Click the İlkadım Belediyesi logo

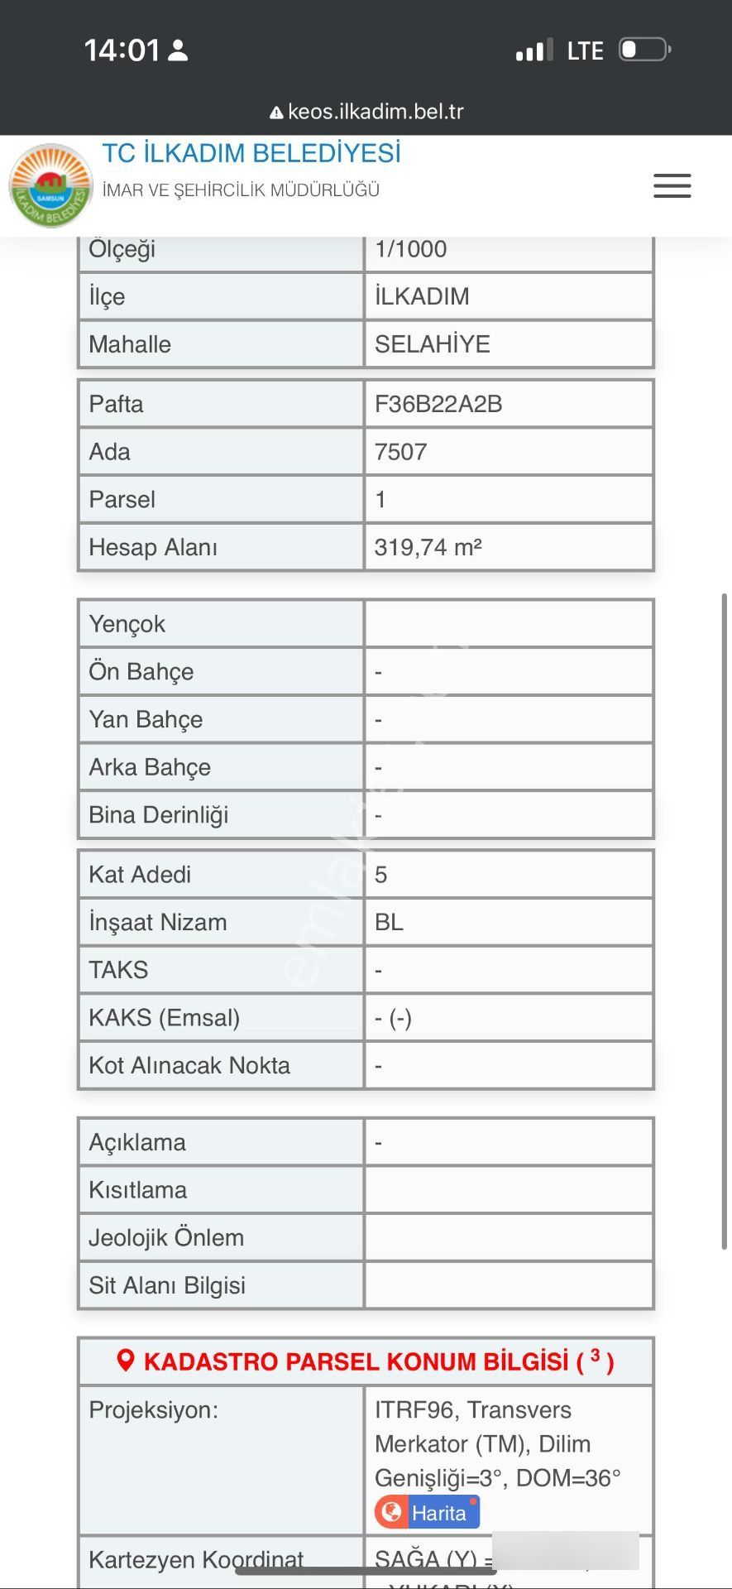click(50, 187)
